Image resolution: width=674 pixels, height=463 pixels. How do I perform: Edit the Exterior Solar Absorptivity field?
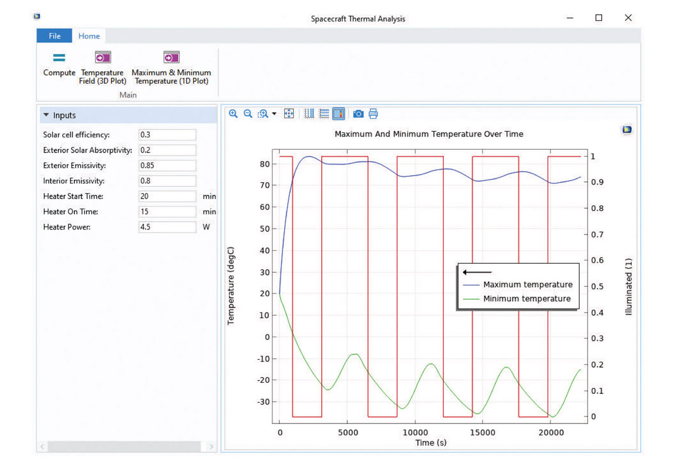click(167, 150)
